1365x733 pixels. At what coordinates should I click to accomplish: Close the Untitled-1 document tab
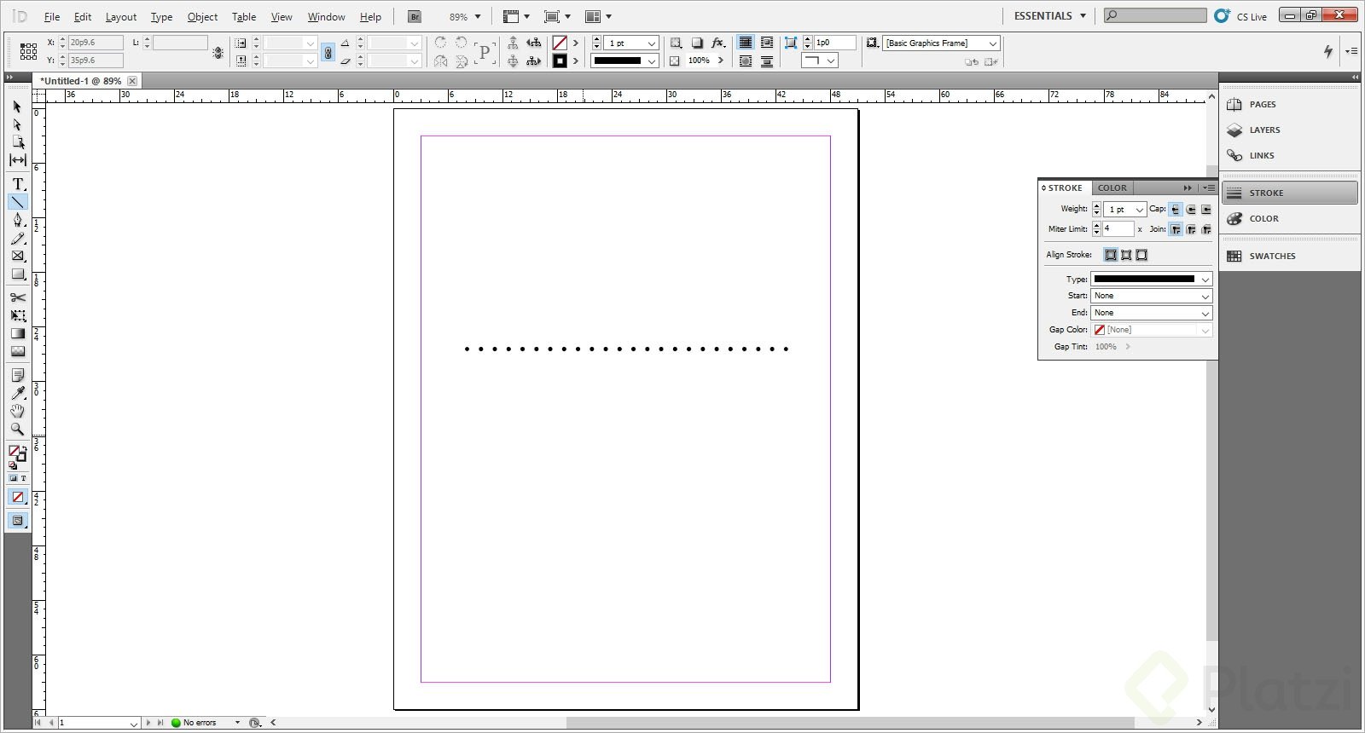click(x=132, y=81)
